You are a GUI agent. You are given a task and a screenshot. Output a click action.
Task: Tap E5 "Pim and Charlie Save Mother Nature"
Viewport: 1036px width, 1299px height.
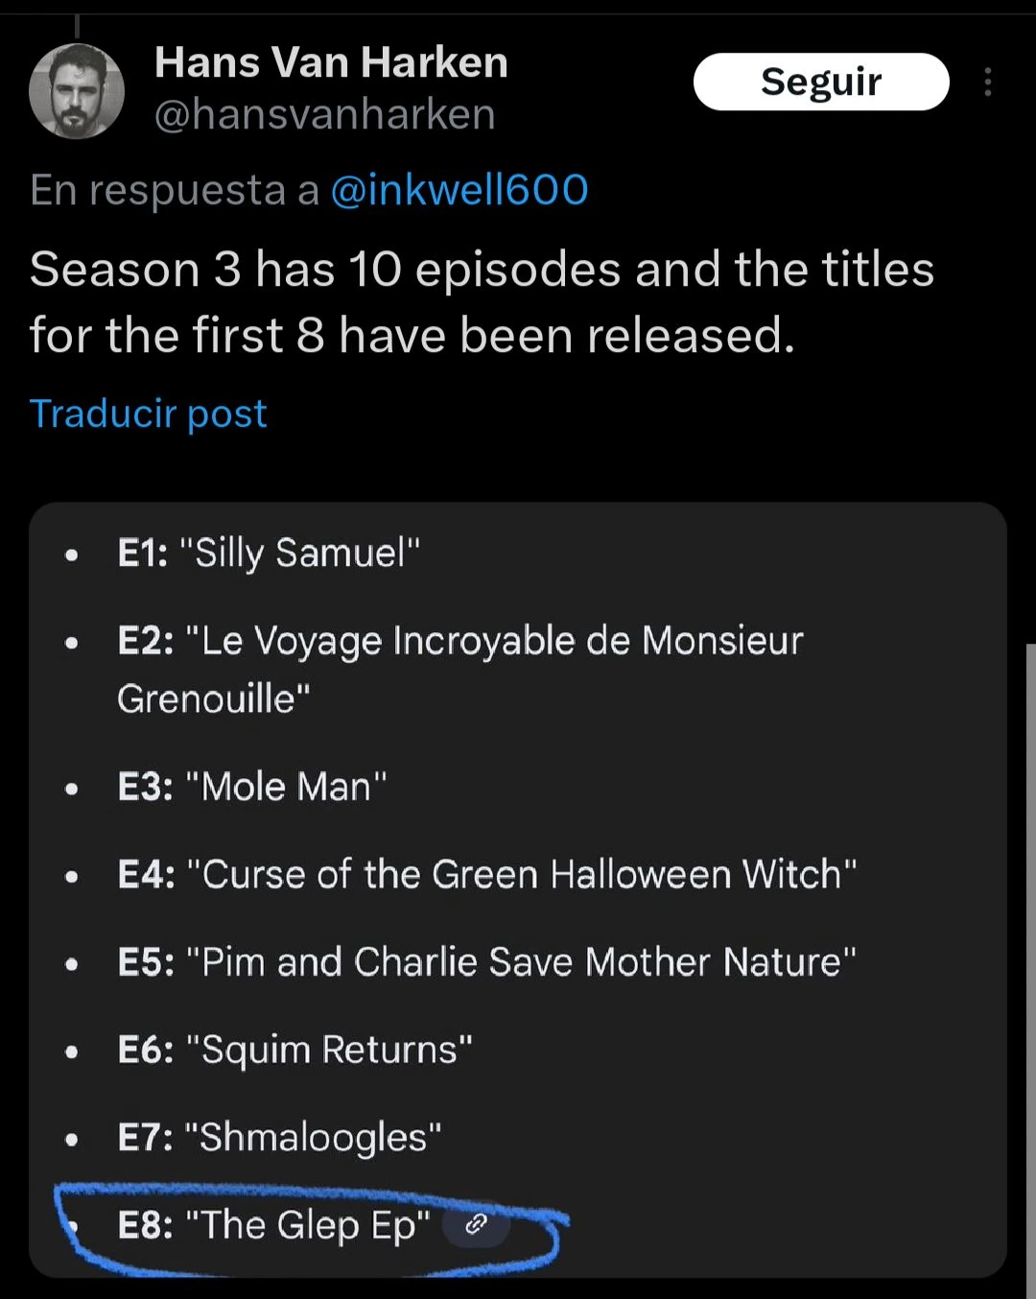[x=486, y=962]
